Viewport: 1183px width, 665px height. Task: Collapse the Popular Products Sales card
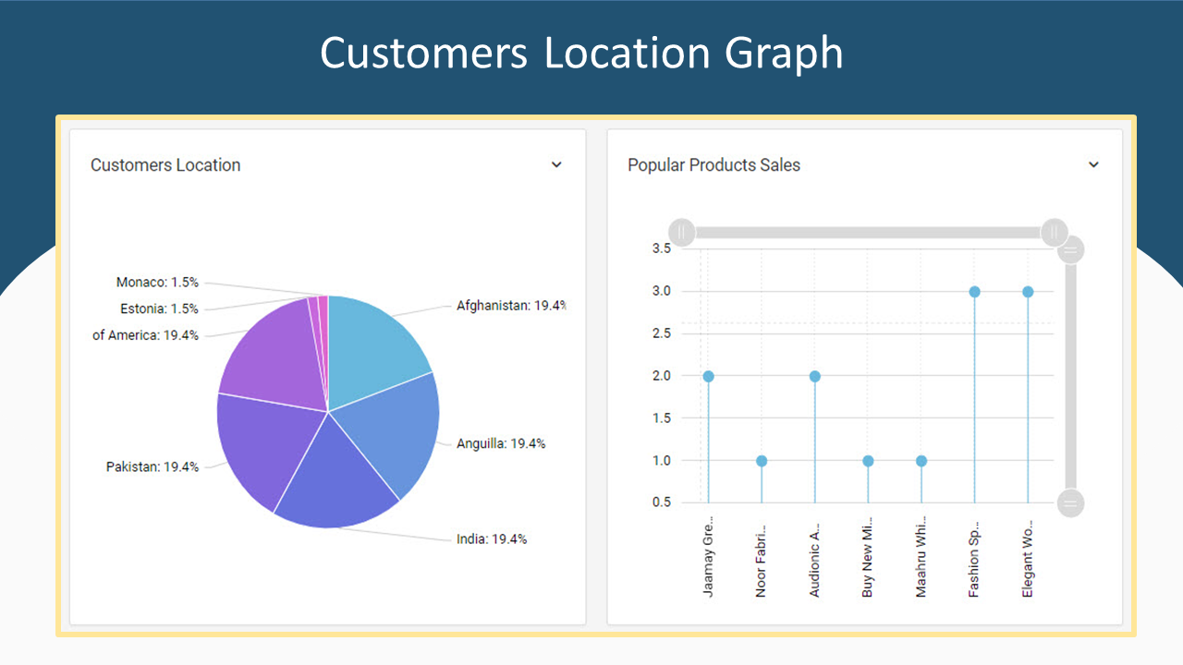[x=1094, y=164]
